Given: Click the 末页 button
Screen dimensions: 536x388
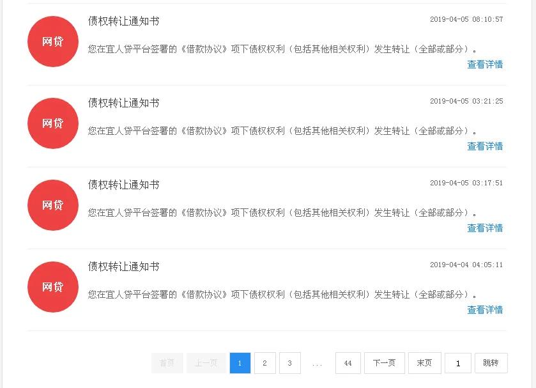Looking at the screenshot, I should coord(424,362).
